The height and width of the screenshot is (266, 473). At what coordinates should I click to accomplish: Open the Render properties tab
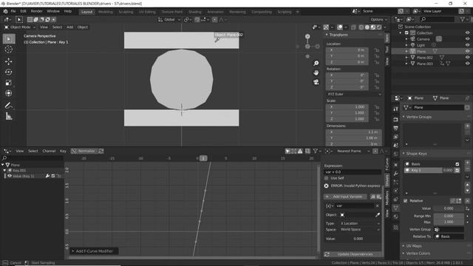(396, 120)
